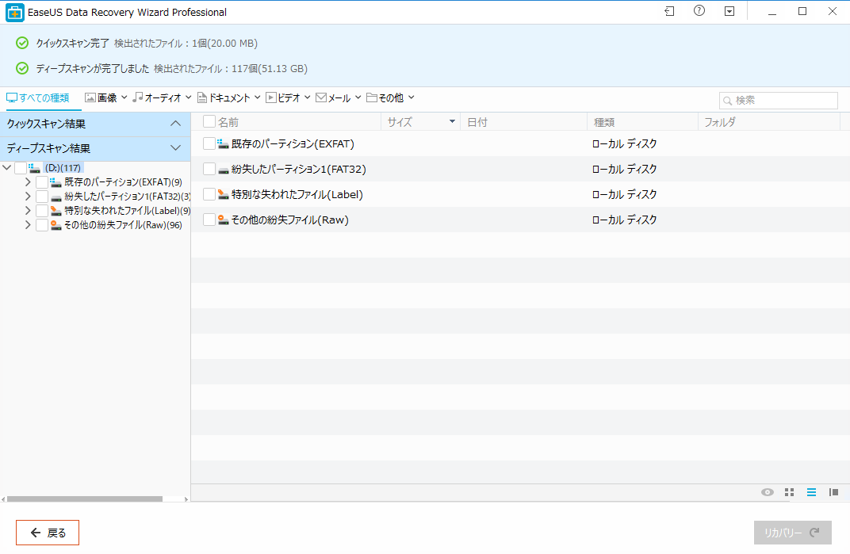
Task: Select the すべての種類 filter tab
Action: 38,97
